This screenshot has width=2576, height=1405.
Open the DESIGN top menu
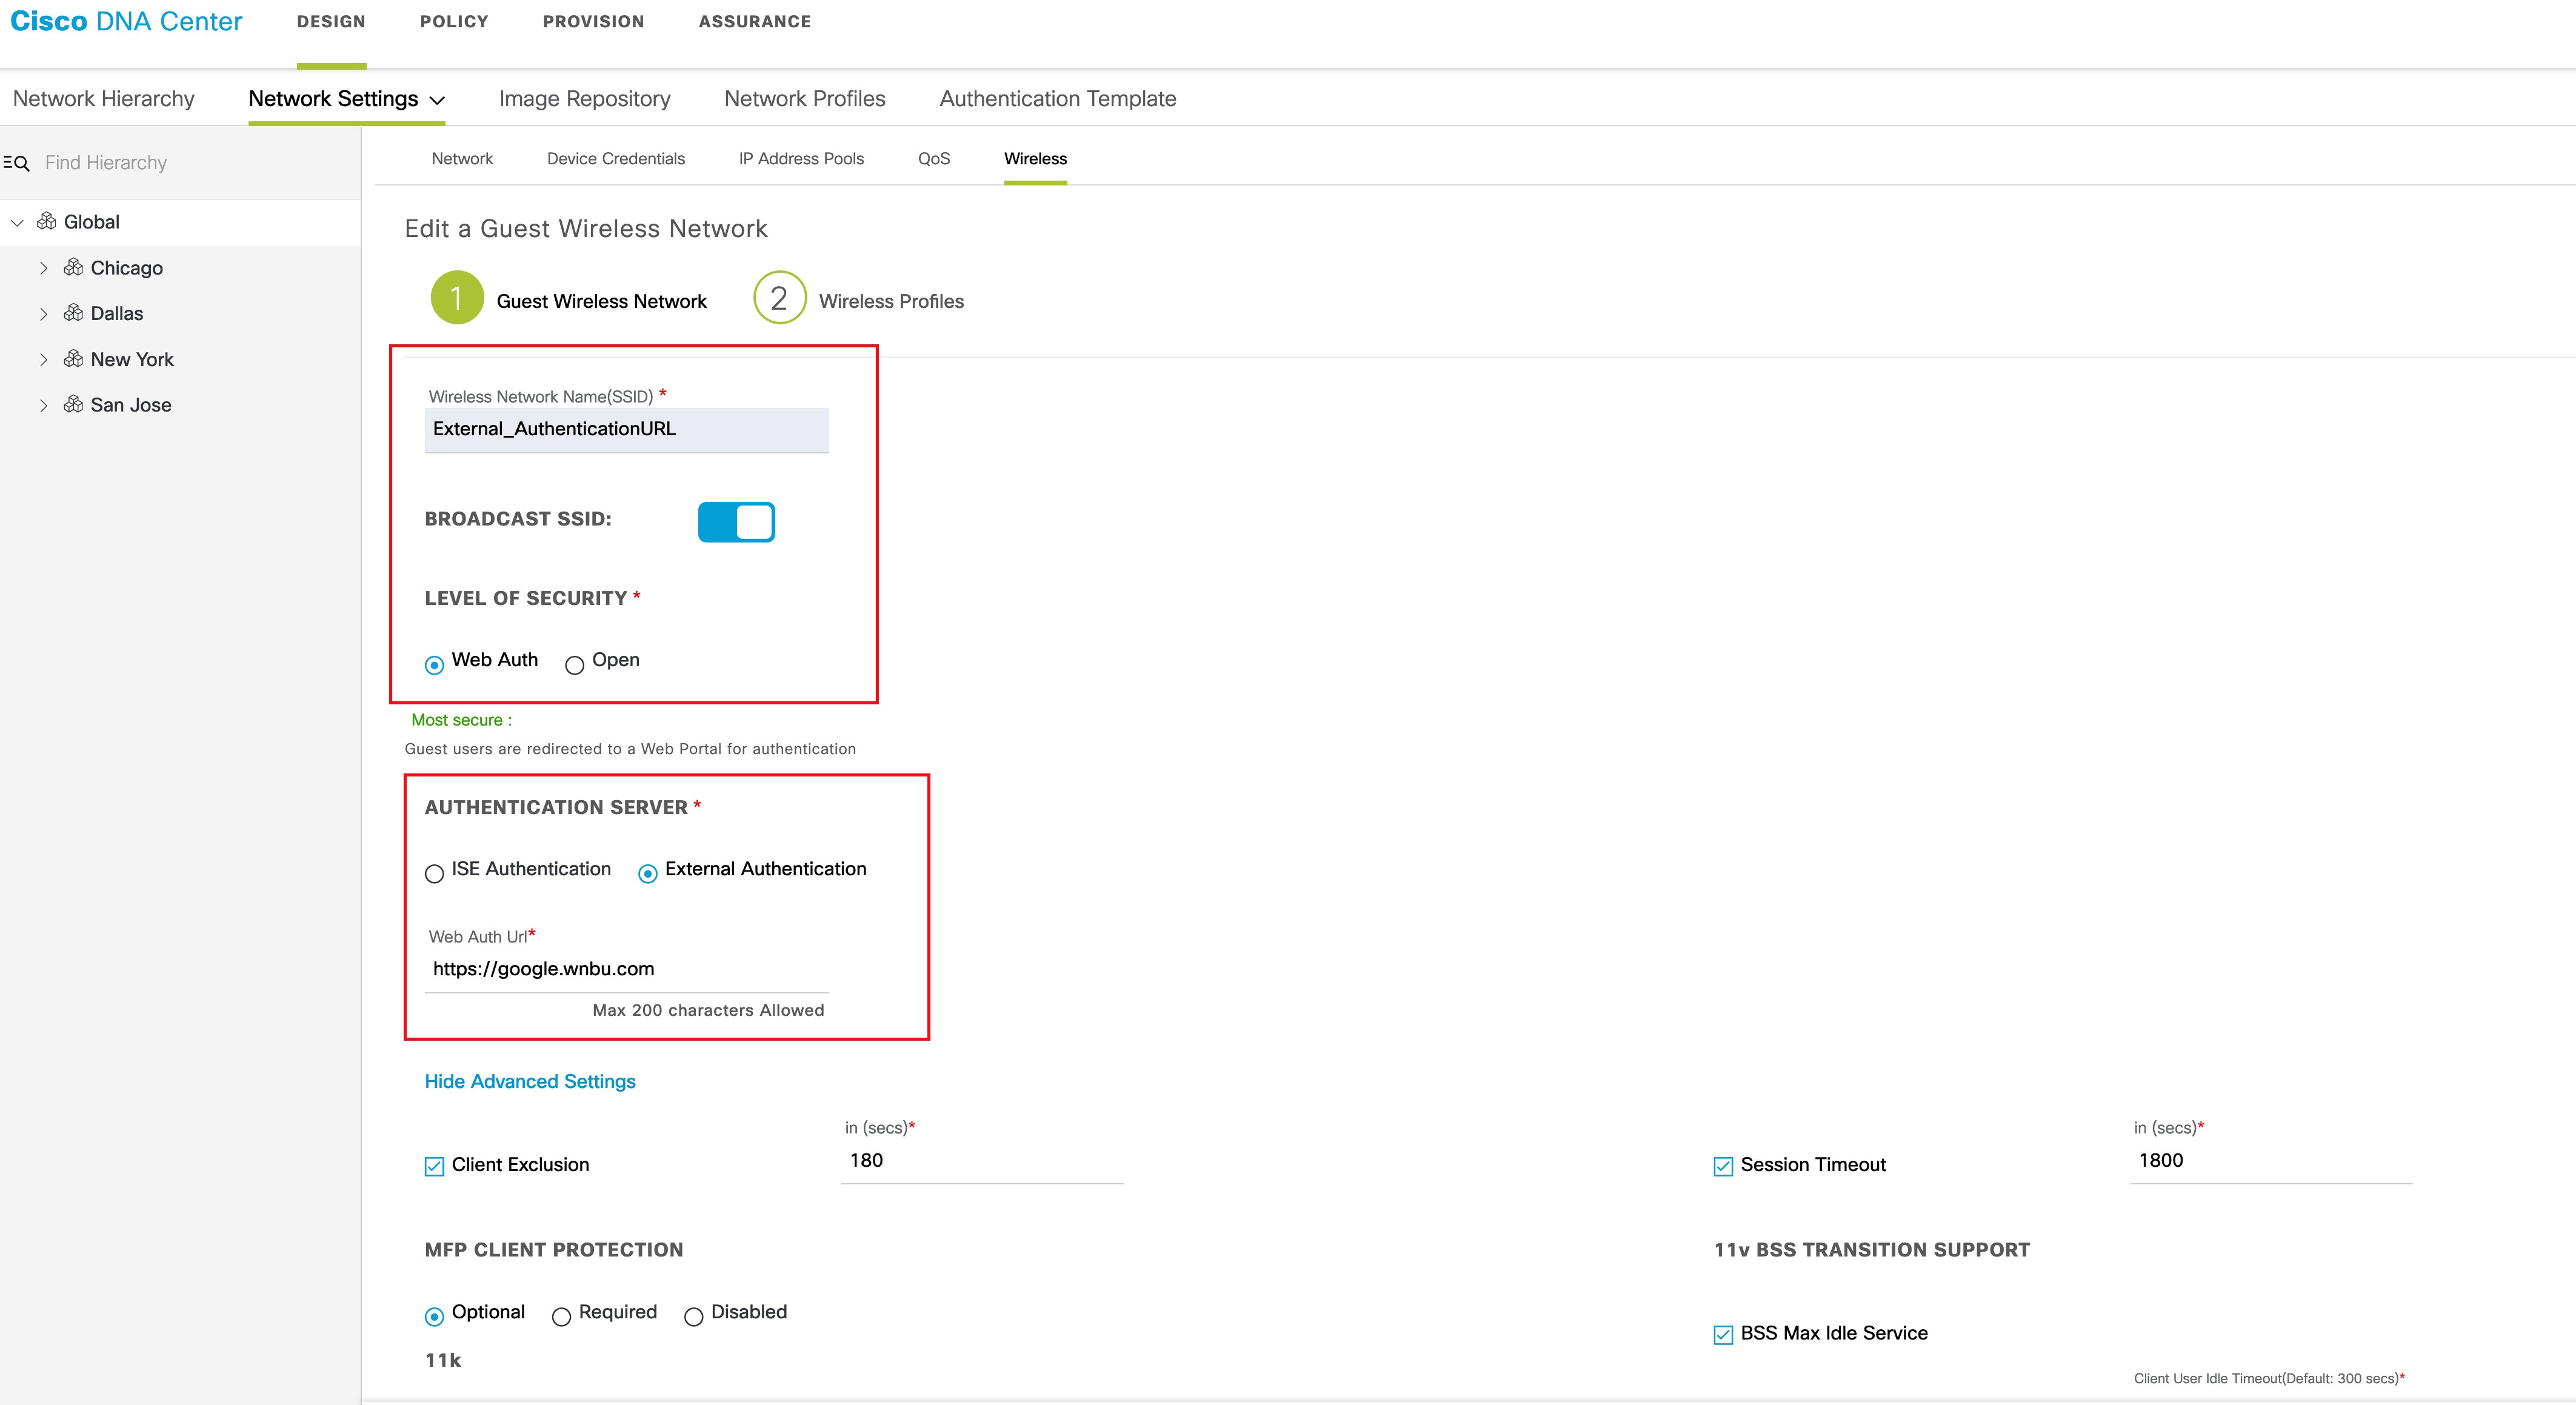[331, 21]
